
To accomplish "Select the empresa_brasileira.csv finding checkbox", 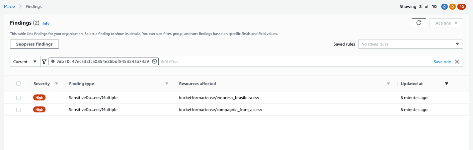I will point(18,98).
